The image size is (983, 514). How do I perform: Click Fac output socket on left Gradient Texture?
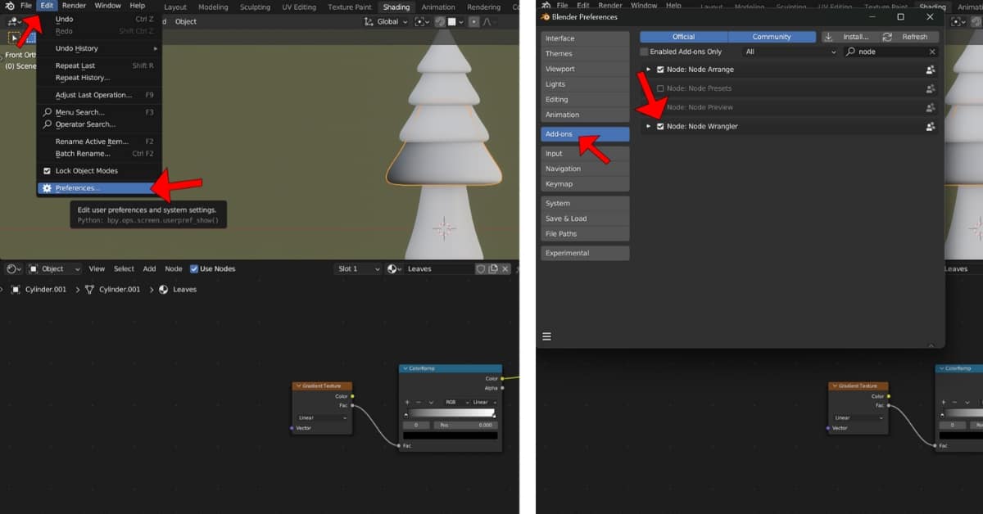(x=352, y=405)
